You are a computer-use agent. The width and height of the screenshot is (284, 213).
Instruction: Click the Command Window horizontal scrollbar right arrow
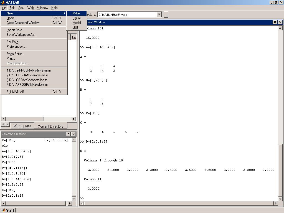(x=276, y=203)
